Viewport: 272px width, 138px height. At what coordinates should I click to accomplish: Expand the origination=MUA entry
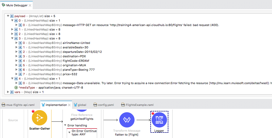pos(17,65)
